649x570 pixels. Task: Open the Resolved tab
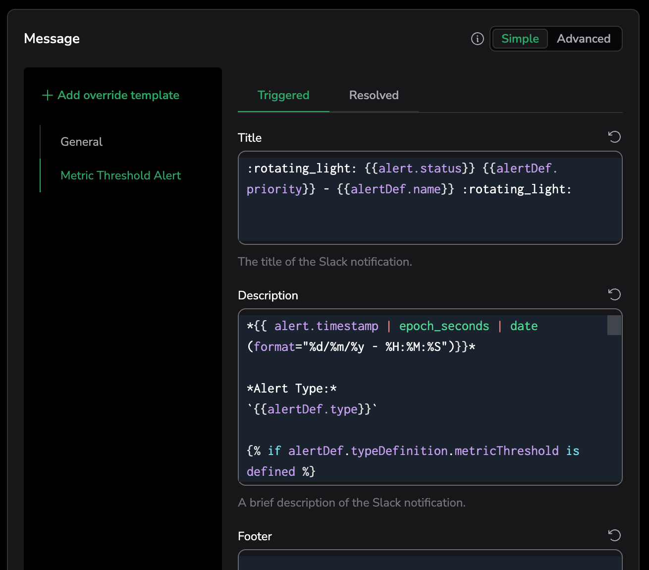[374, 95]
